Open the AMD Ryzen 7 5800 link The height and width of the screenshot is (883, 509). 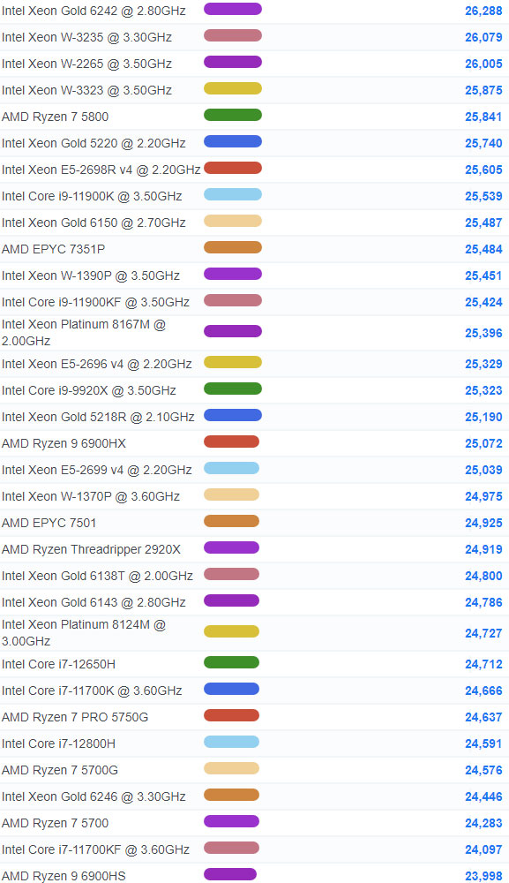(55, 117)
